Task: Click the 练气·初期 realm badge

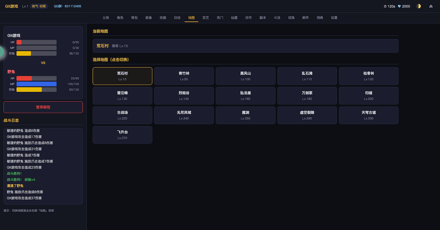Action: tap(39, 6)
